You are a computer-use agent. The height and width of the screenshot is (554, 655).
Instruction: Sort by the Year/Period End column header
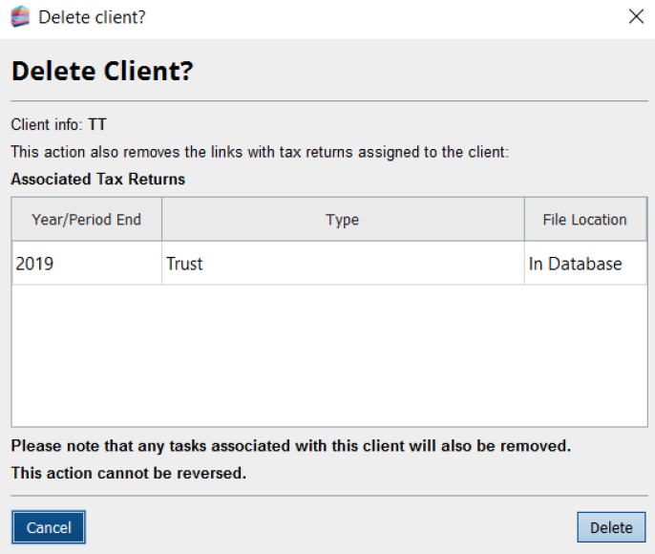click(87, 220)
